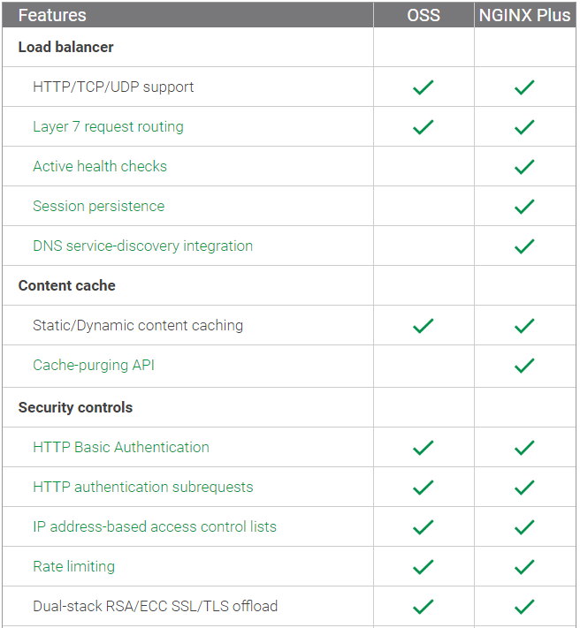Image resolution: width=580 pixels, height=628 pixels.
Task: Click OSS checkmark for Layer 7 request routing
Action: pyautogui.click(x=424, y=127)
